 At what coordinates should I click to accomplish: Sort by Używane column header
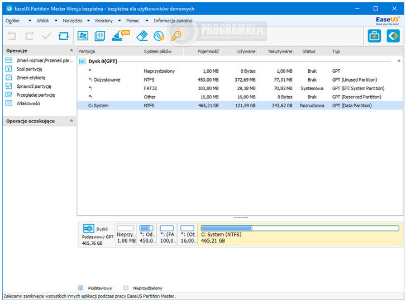tap(239, 51)
